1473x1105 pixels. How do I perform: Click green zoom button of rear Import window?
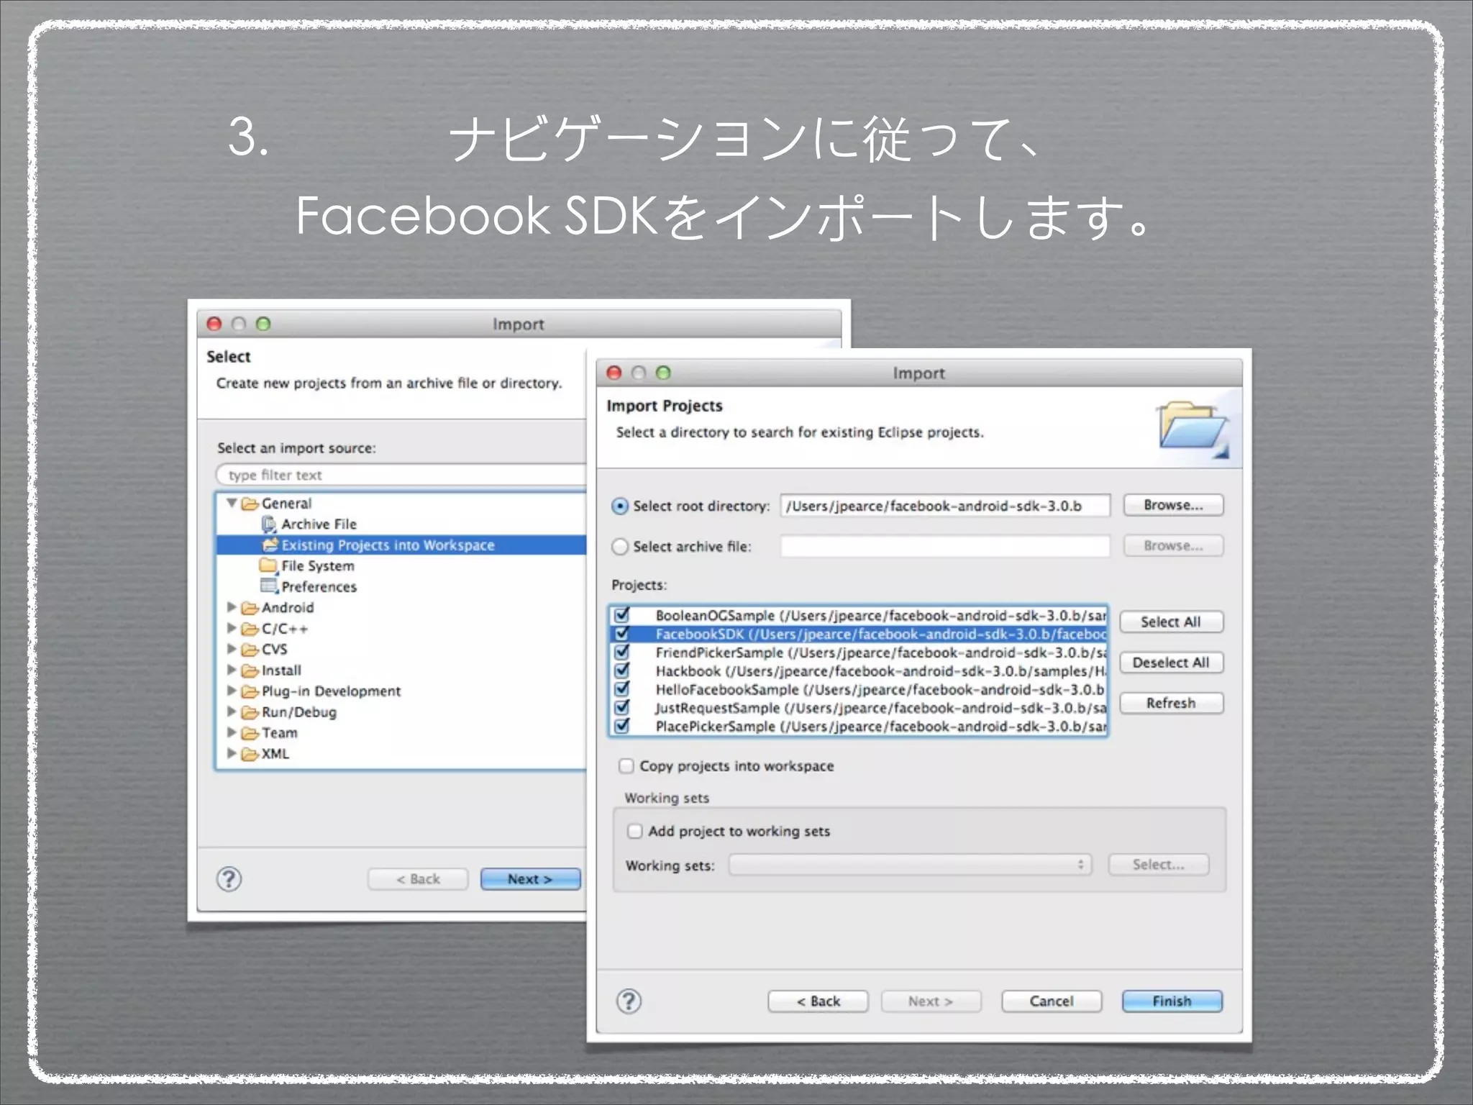(x=263, y=324)
